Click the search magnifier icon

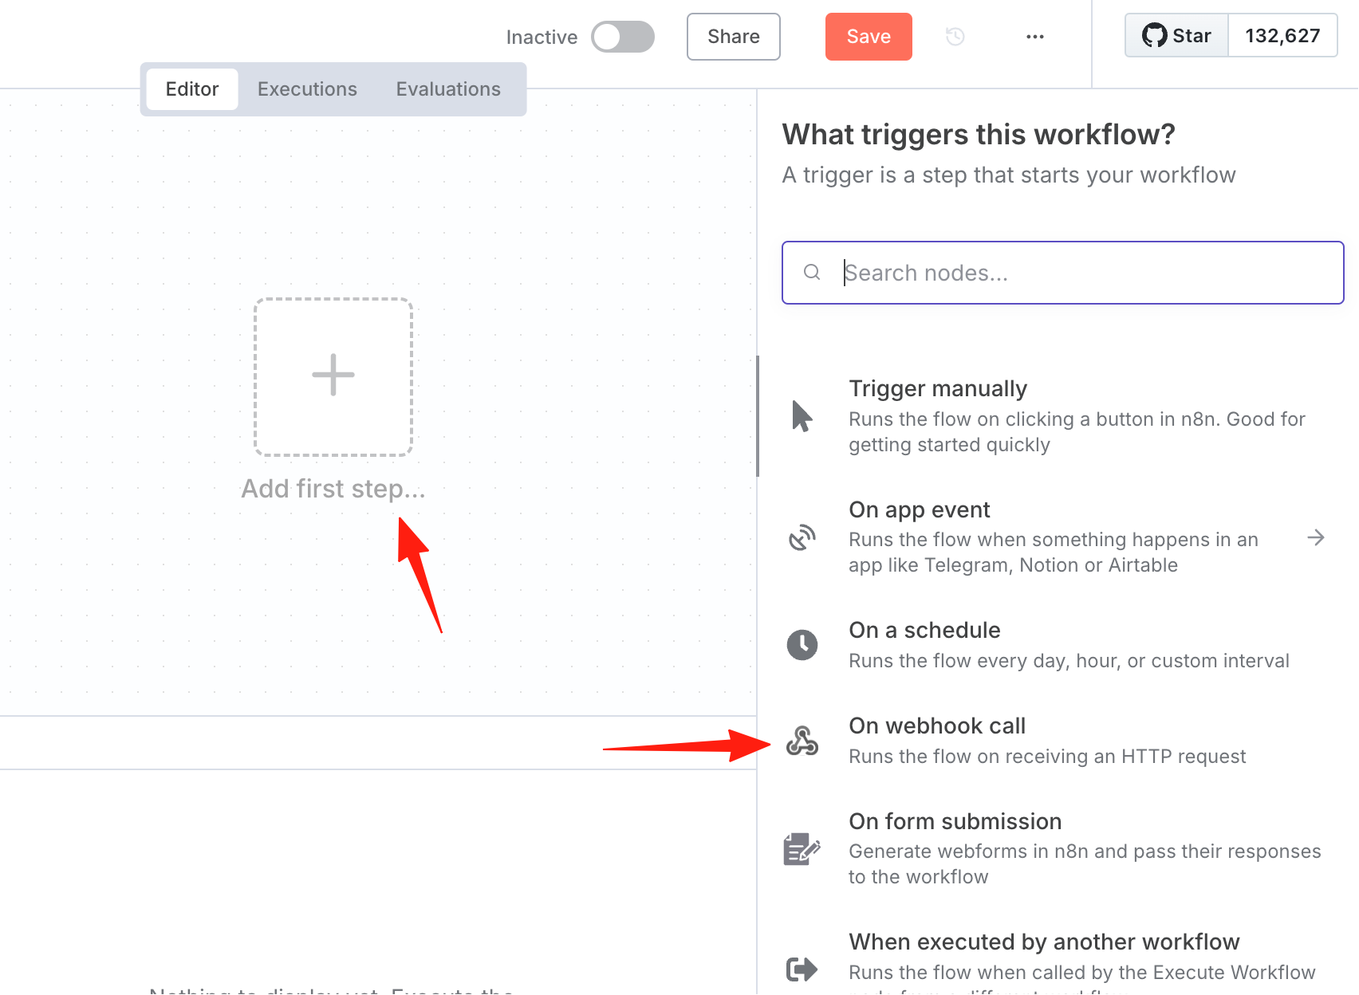(812, 273)
